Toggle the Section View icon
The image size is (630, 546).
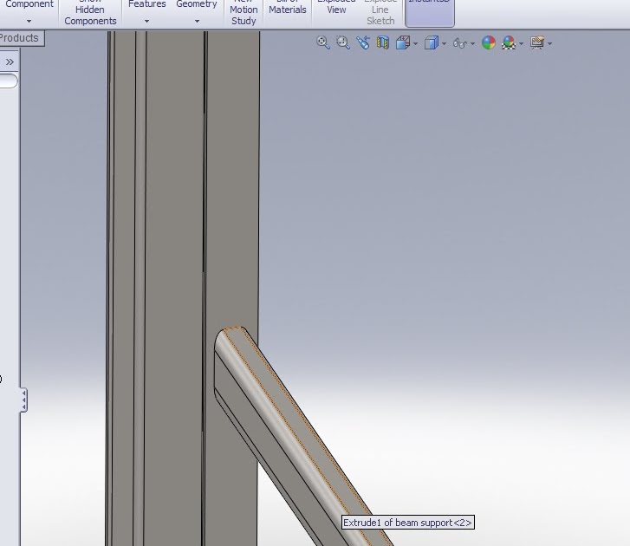click(383, 42)
